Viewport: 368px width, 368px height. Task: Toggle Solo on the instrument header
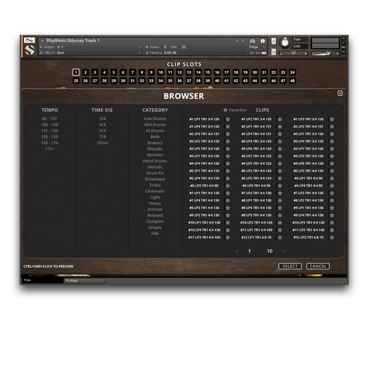coord(273,41)
